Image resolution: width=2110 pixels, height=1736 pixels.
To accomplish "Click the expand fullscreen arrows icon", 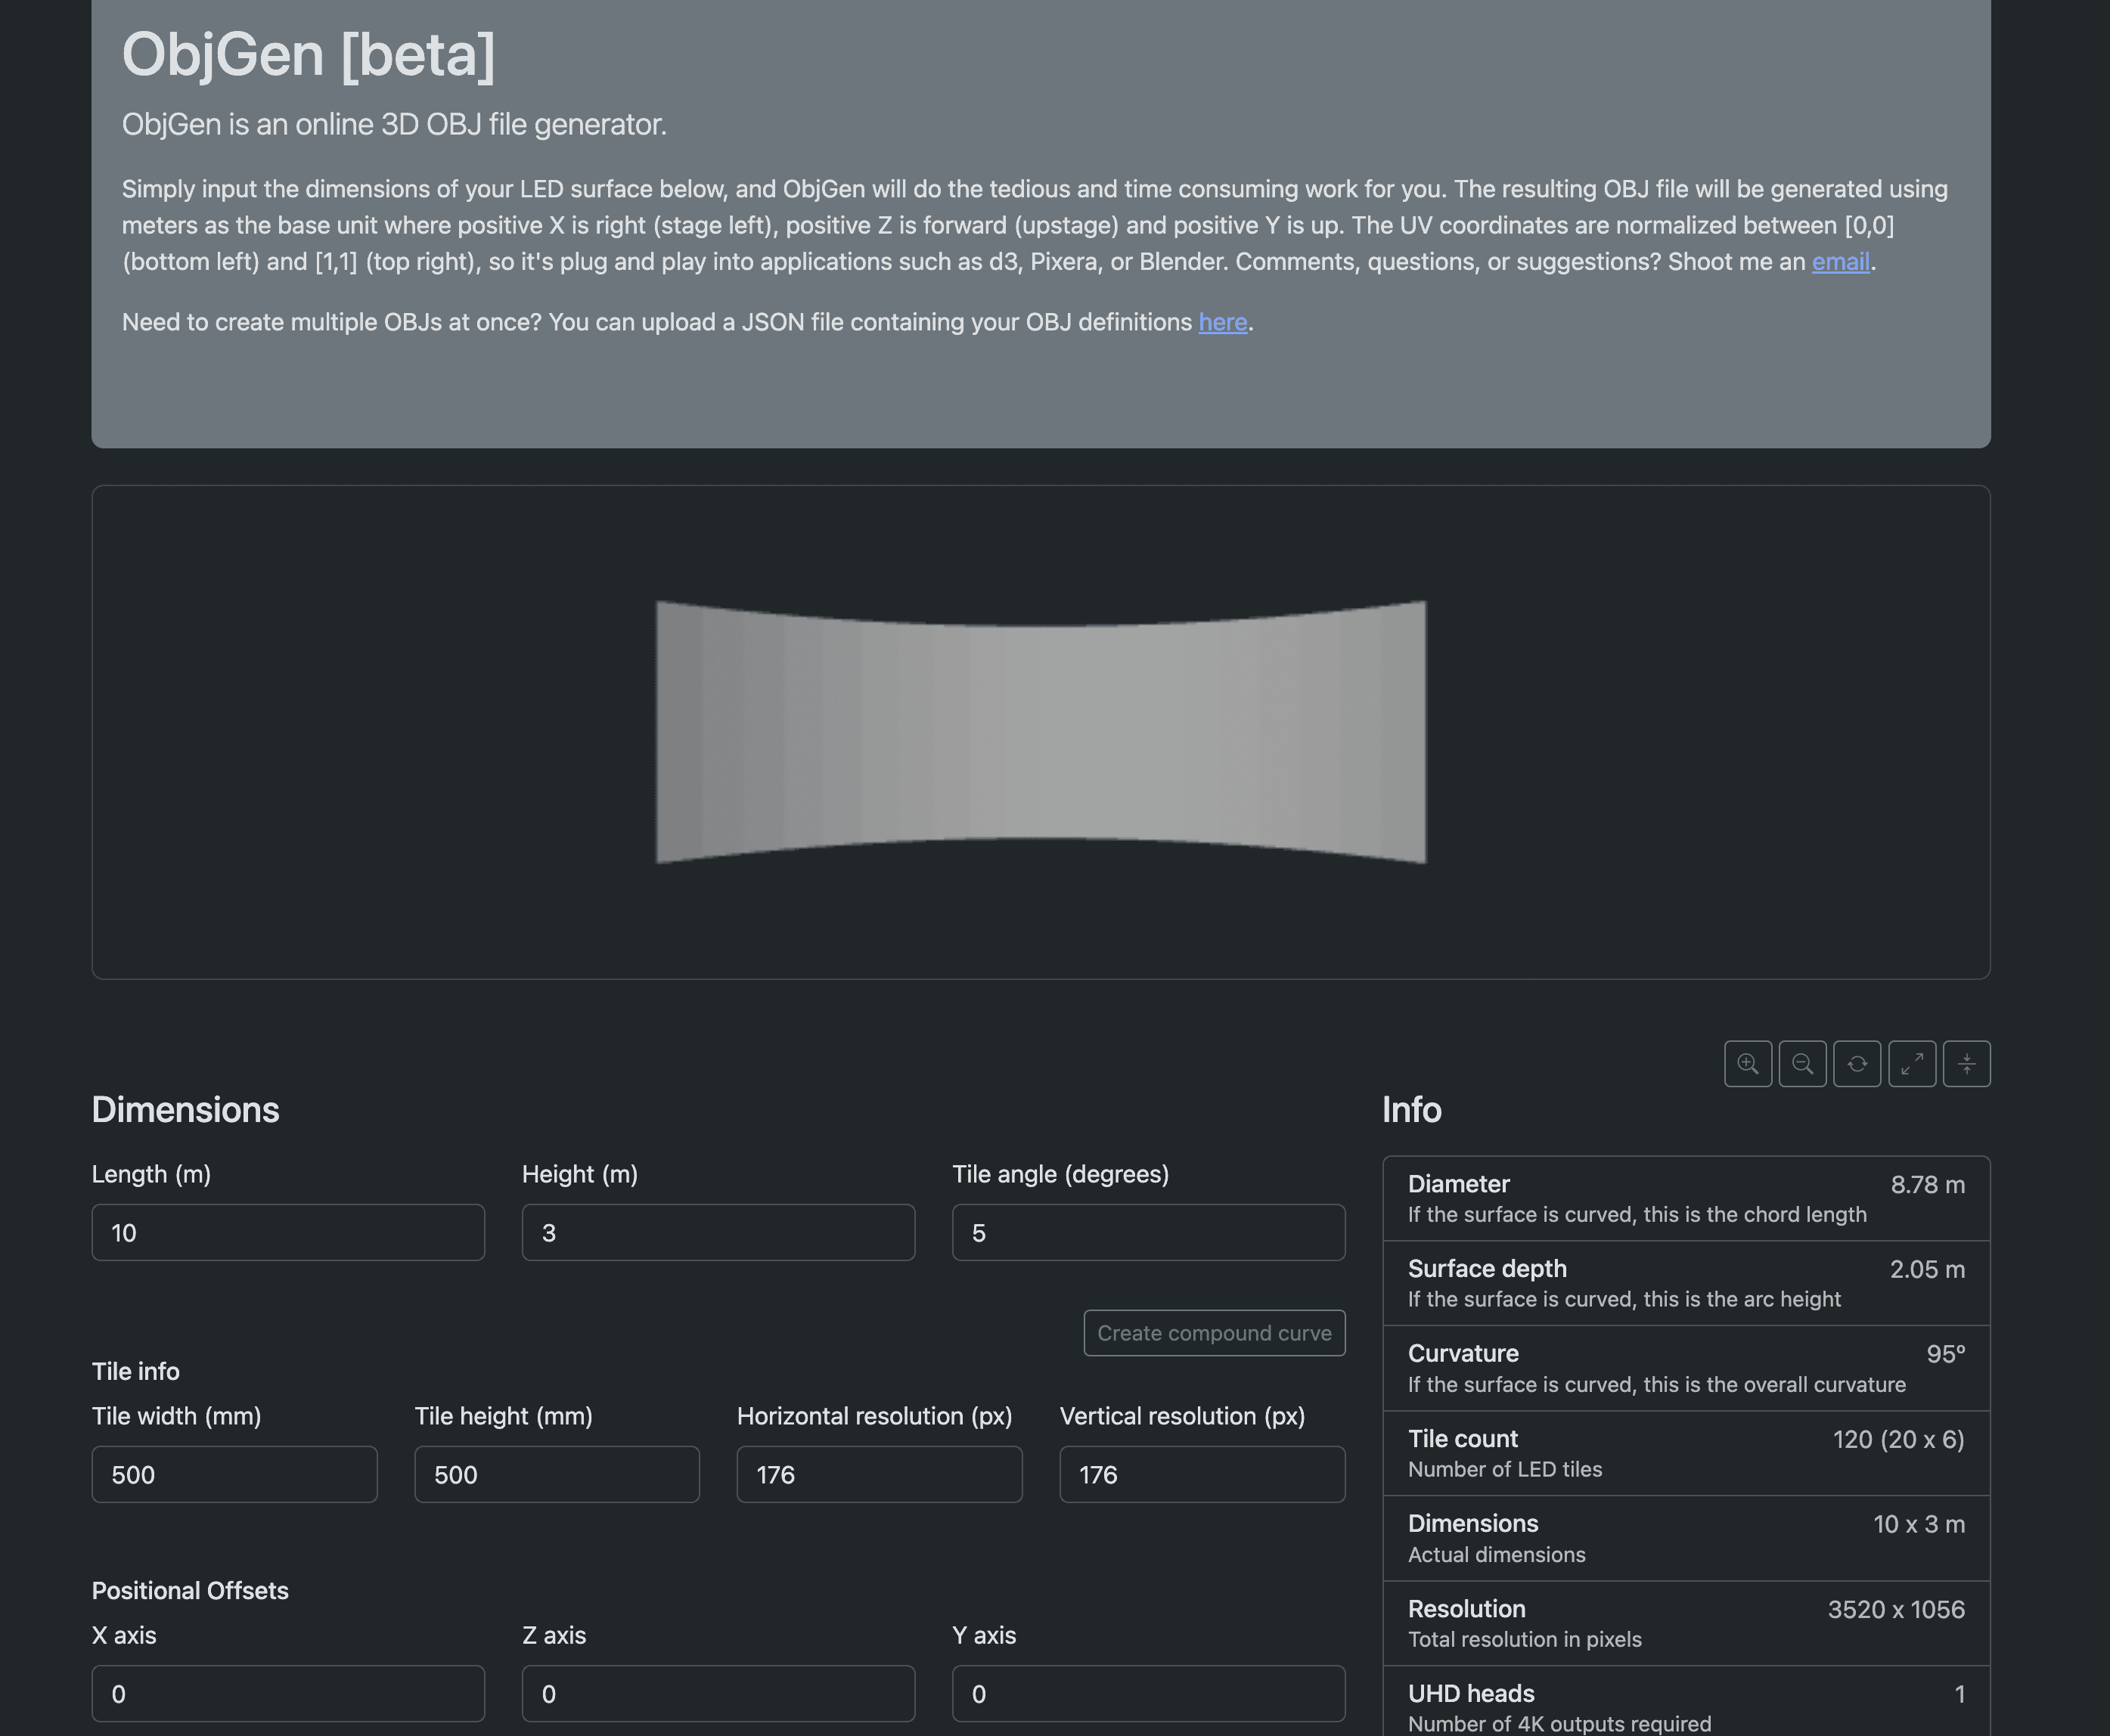I will click(1911, 1063).
